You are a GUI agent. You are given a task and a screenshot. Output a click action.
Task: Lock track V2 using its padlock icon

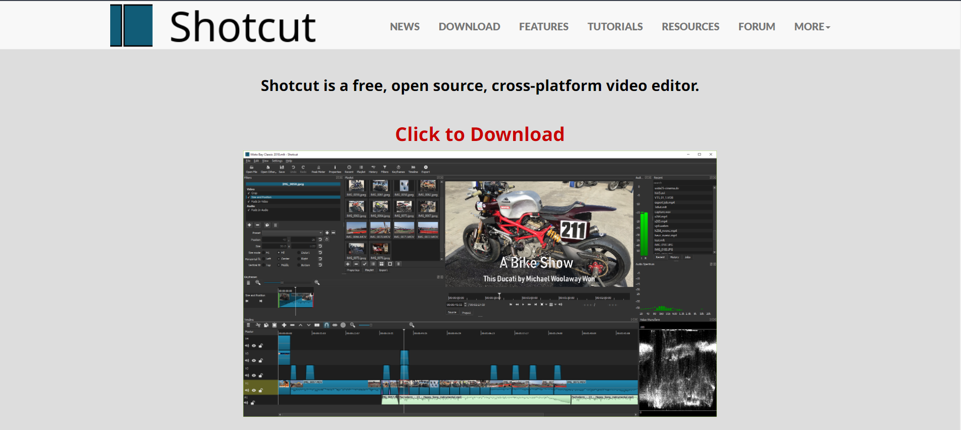pyautogui.click(x=260, y=375)
